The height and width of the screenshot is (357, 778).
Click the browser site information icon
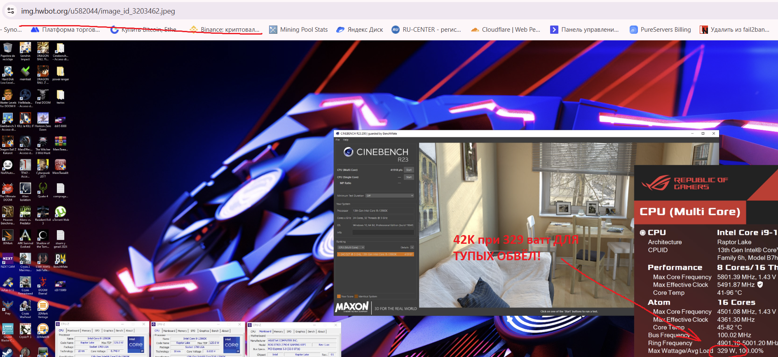point(11,11)
